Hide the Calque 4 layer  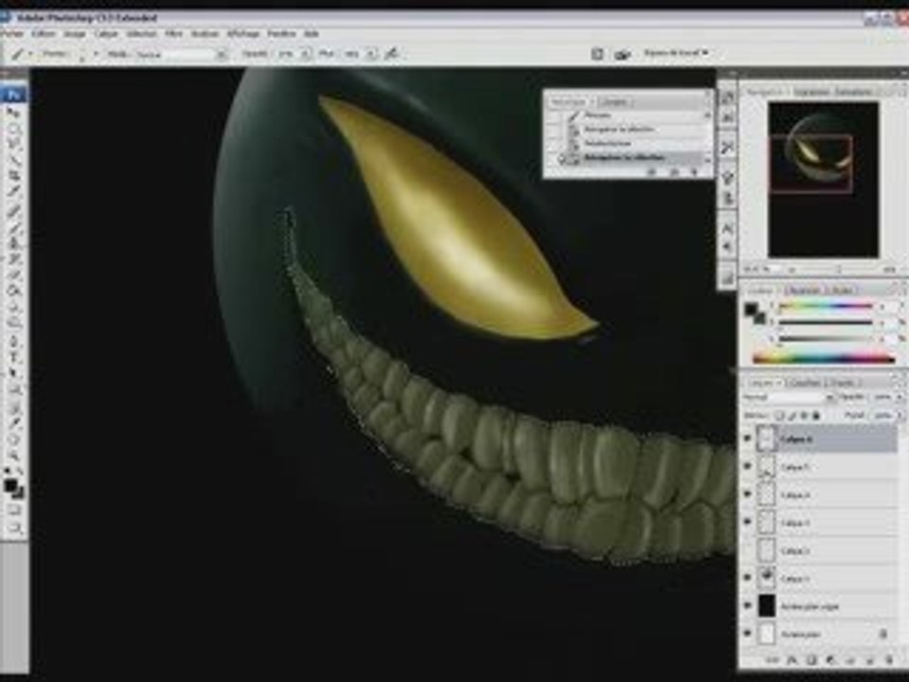[x=748, y=494]
